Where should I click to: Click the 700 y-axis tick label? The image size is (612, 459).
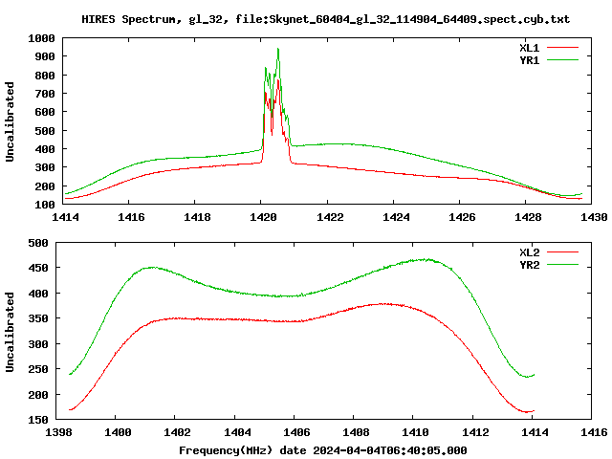click(45, 94)
